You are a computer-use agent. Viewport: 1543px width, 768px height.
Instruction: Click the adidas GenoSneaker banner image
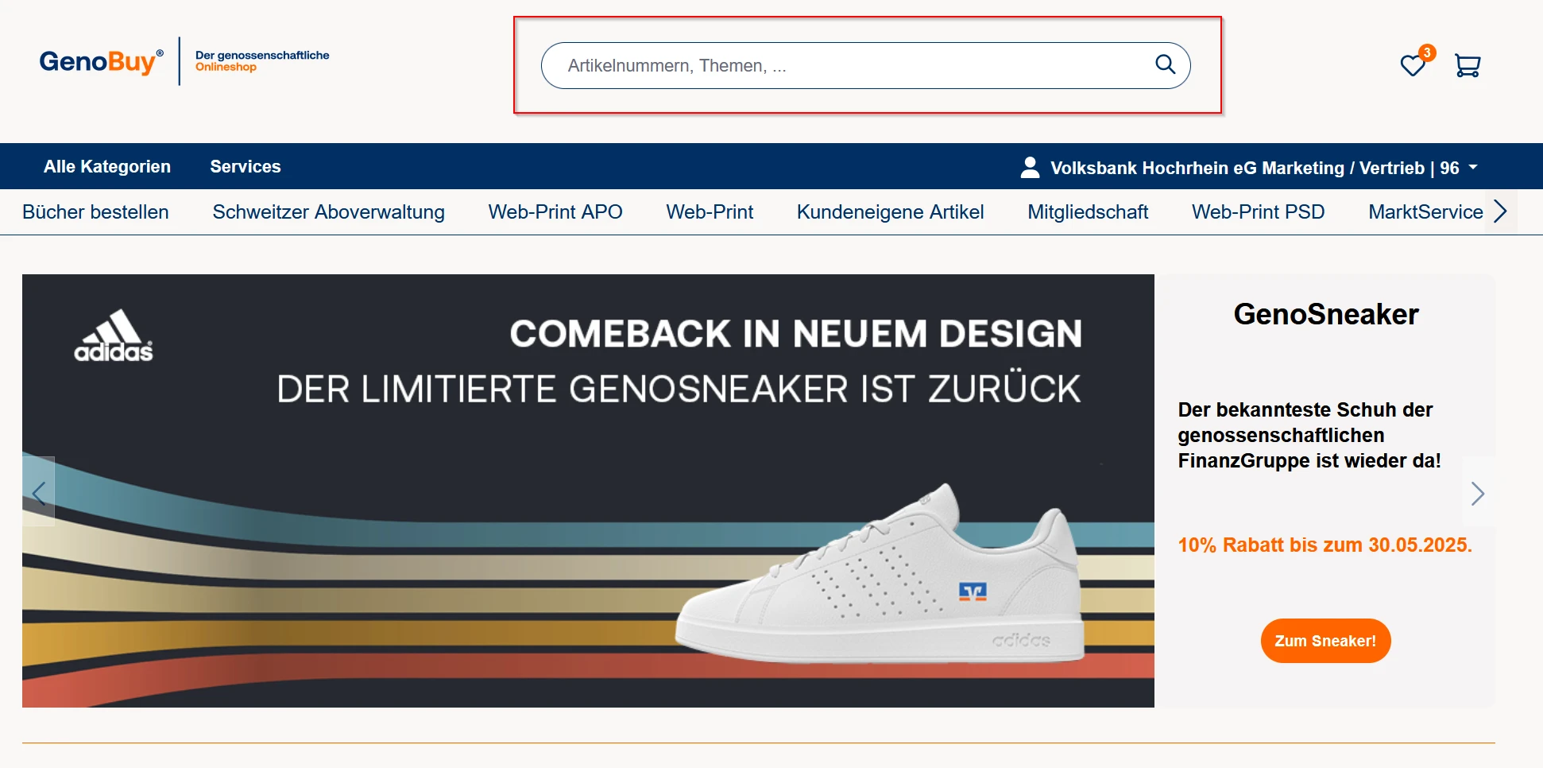[588, 491]
